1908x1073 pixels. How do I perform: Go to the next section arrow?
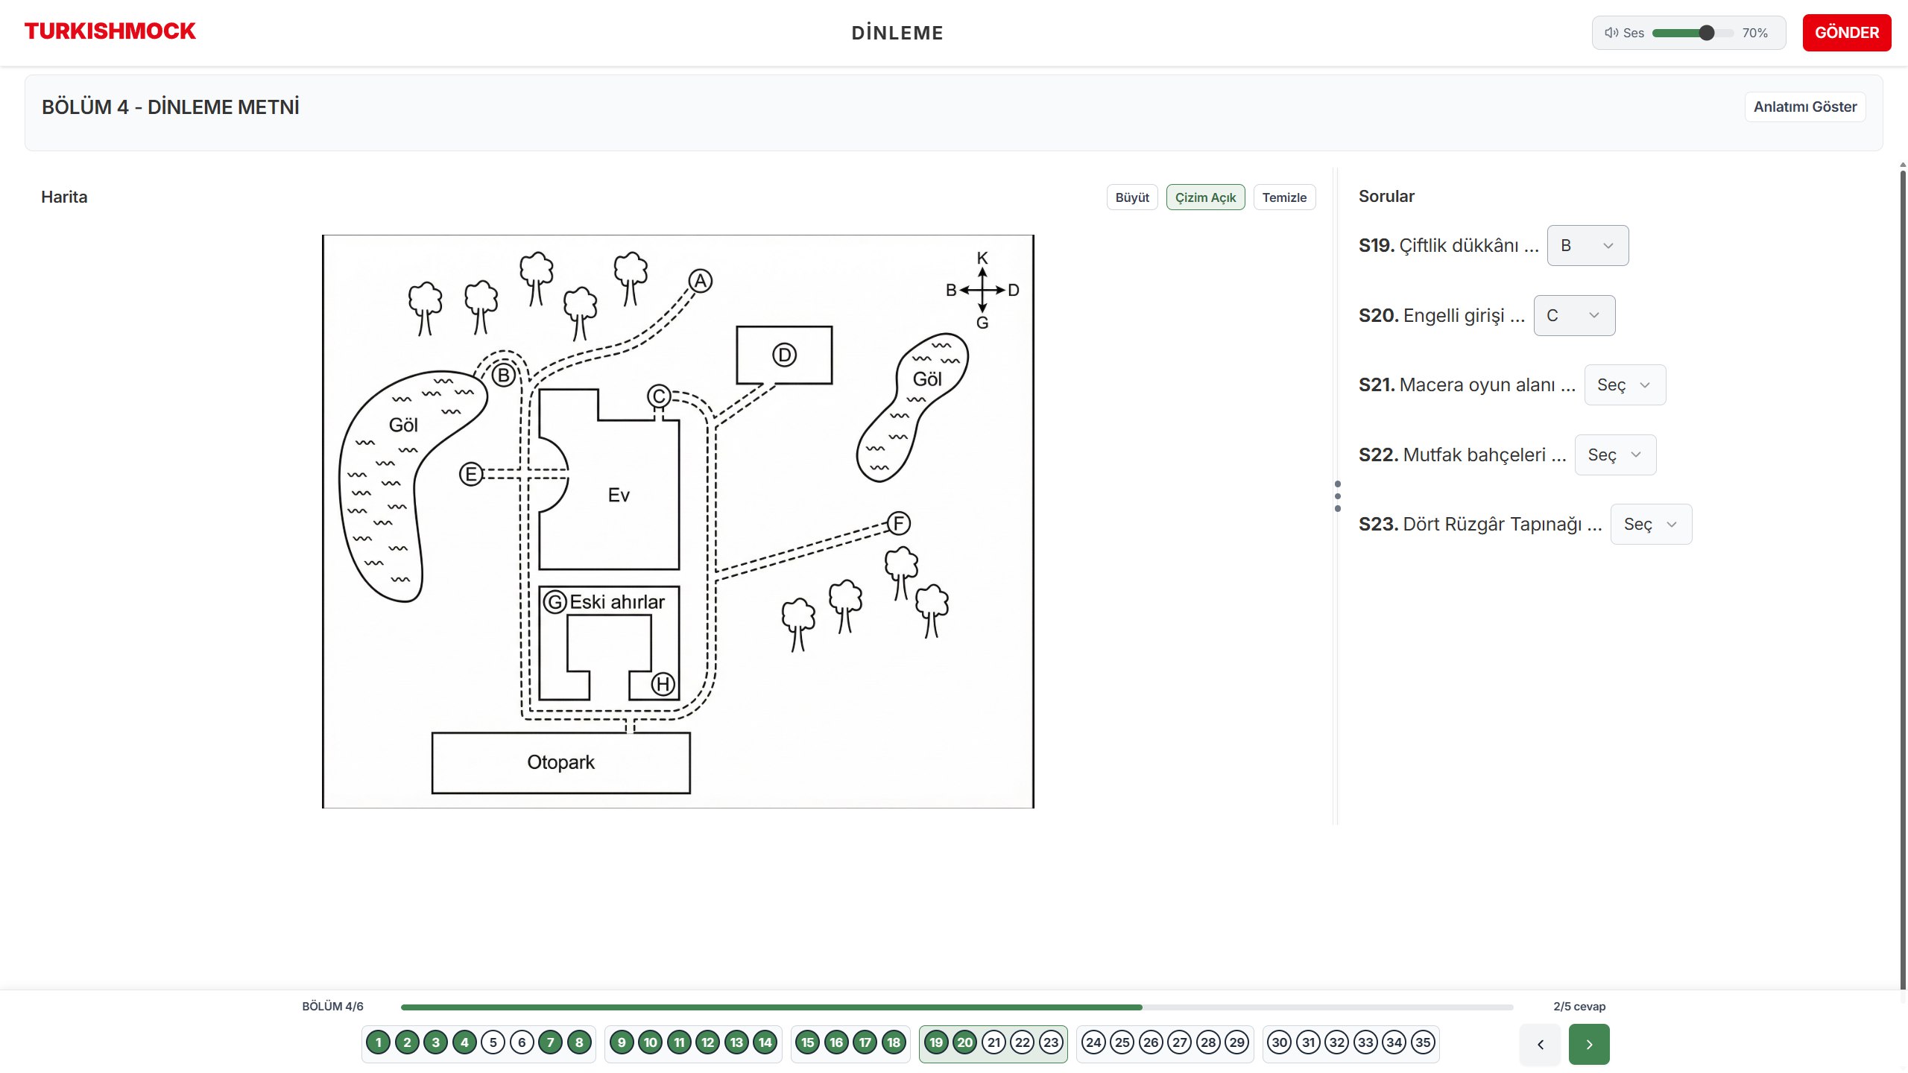pos(1589,1044)
